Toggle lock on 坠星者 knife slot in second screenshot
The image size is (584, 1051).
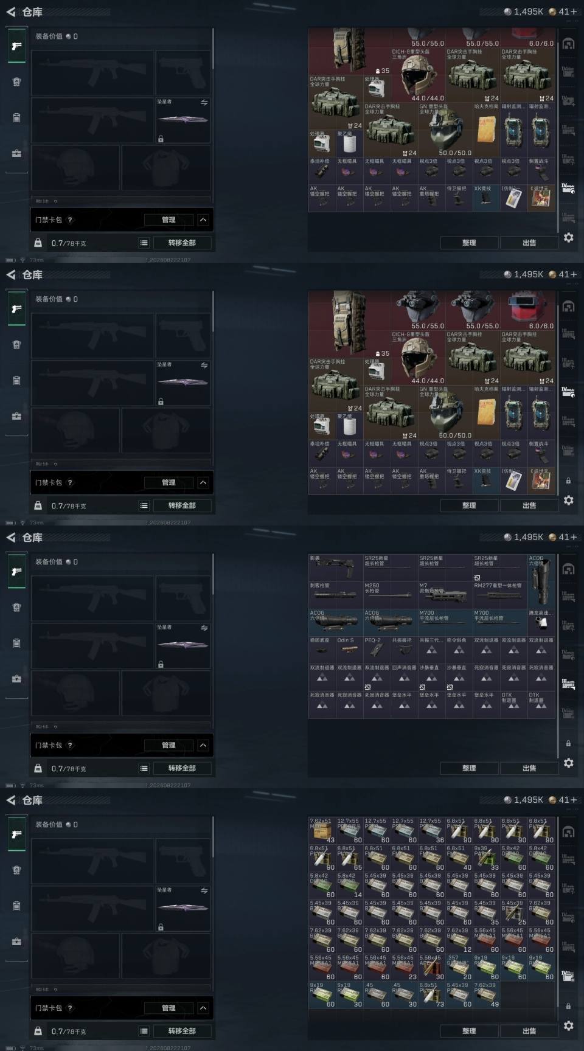point(161,401)
